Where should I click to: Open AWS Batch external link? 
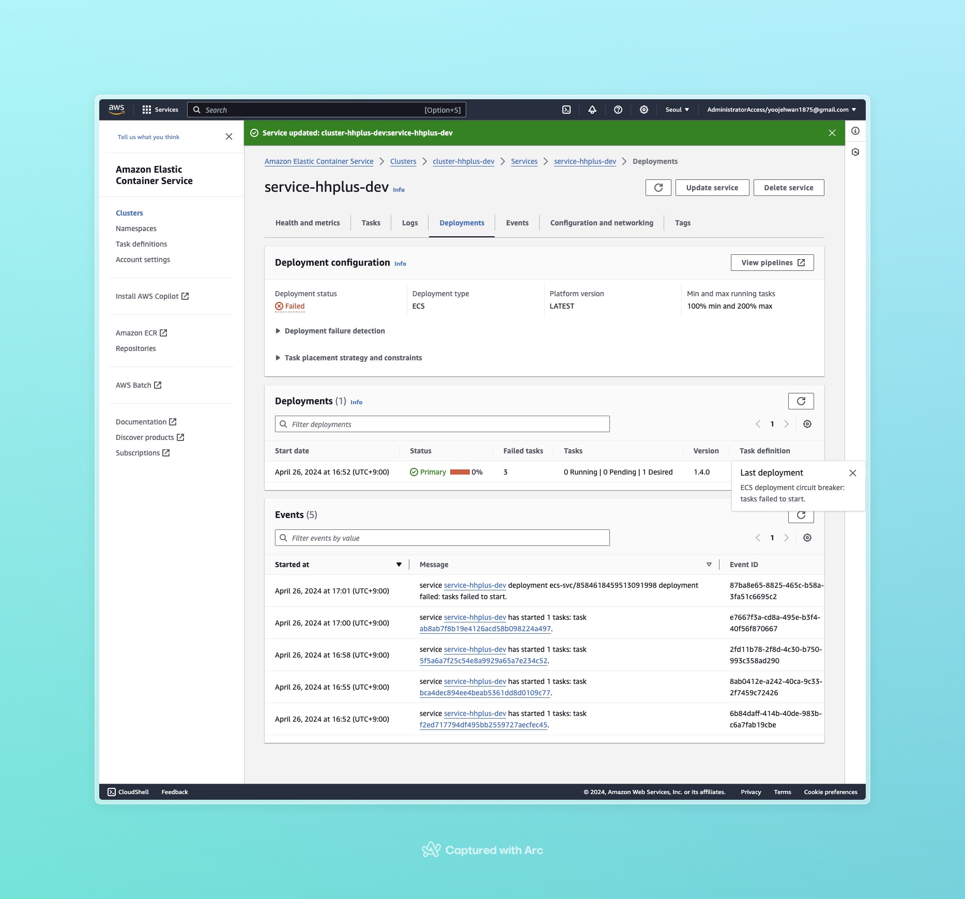pos(139,385)
